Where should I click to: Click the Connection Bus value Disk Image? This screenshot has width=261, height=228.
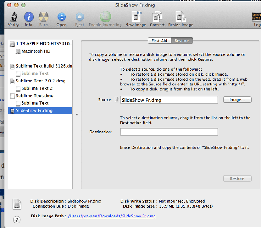pyautogui.click(x=78, y=206)
